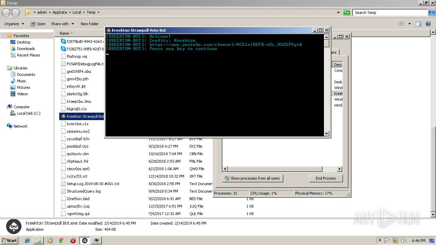Select file fhsfncsp.viq
This screenshot has height=245, width=436.
tap(77, 56)
